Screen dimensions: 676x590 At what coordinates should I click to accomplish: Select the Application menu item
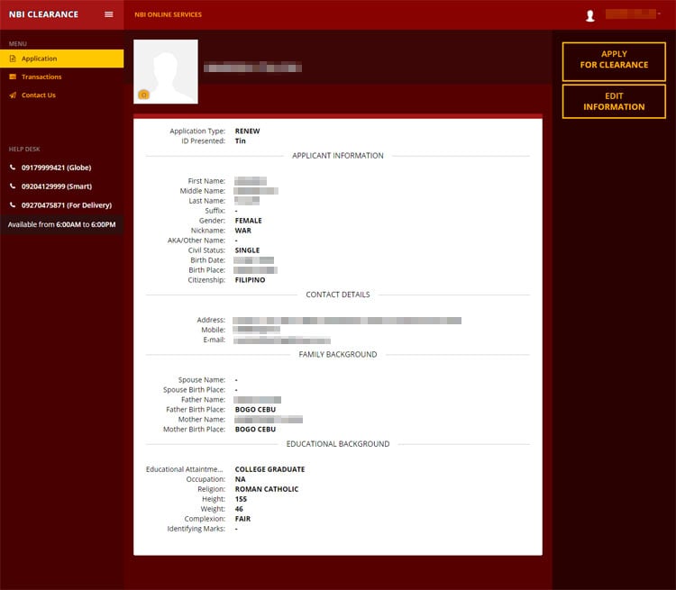[61, 59]
